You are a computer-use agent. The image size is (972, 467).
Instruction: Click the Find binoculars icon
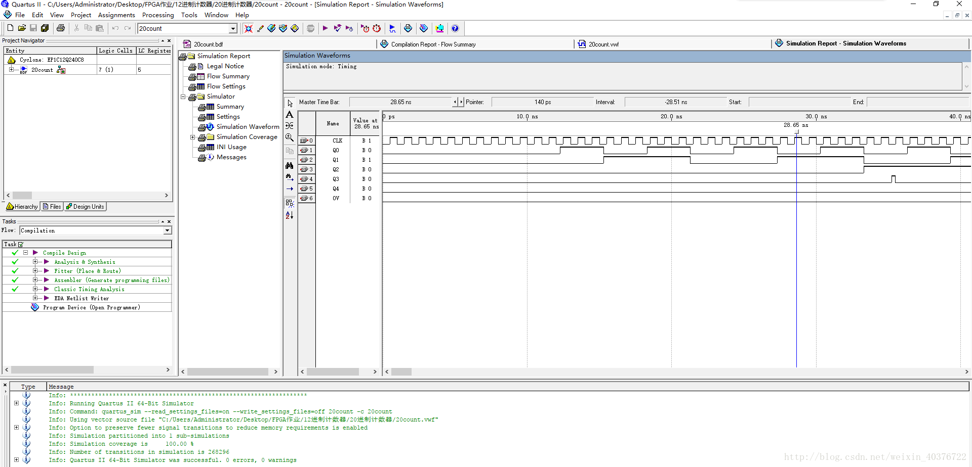pyautogui.click(x=290, y=165)
